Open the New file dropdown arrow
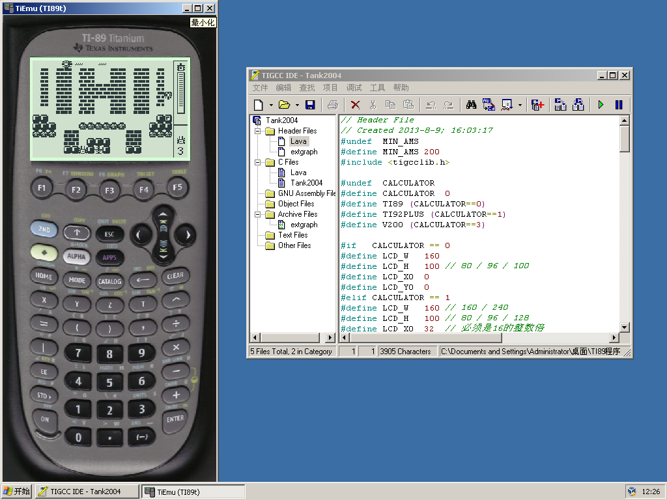This screenshot has width=667, height=500. pos(270,105)
